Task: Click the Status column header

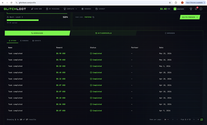Action: 93,48
